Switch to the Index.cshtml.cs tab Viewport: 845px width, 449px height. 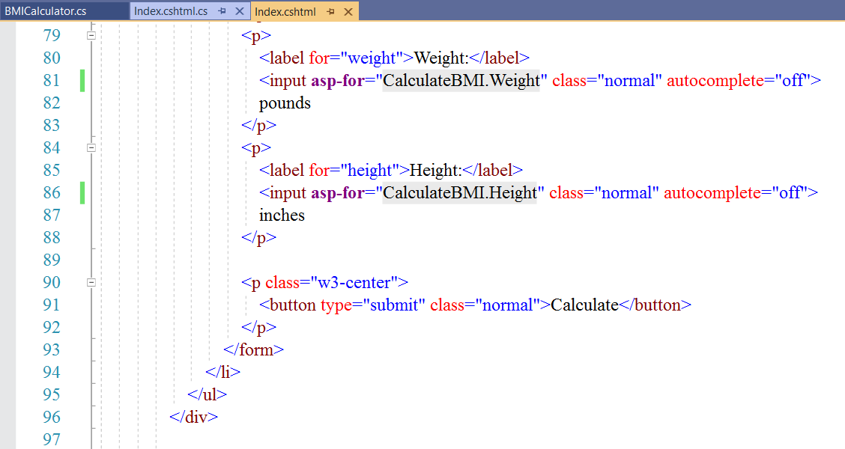pos(171,11)
